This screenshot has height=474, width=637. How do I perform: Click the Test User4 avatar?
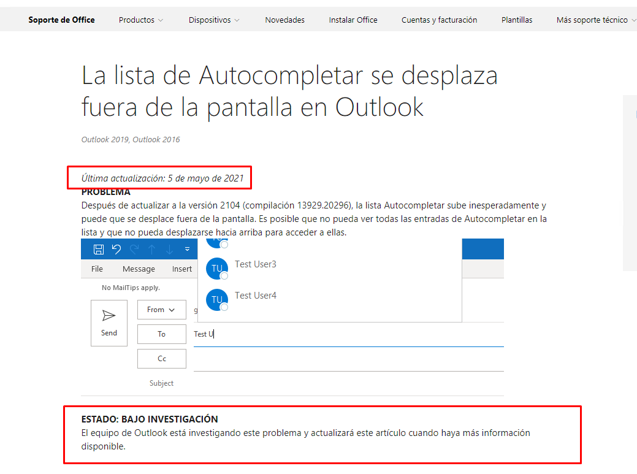click(217, 300)
